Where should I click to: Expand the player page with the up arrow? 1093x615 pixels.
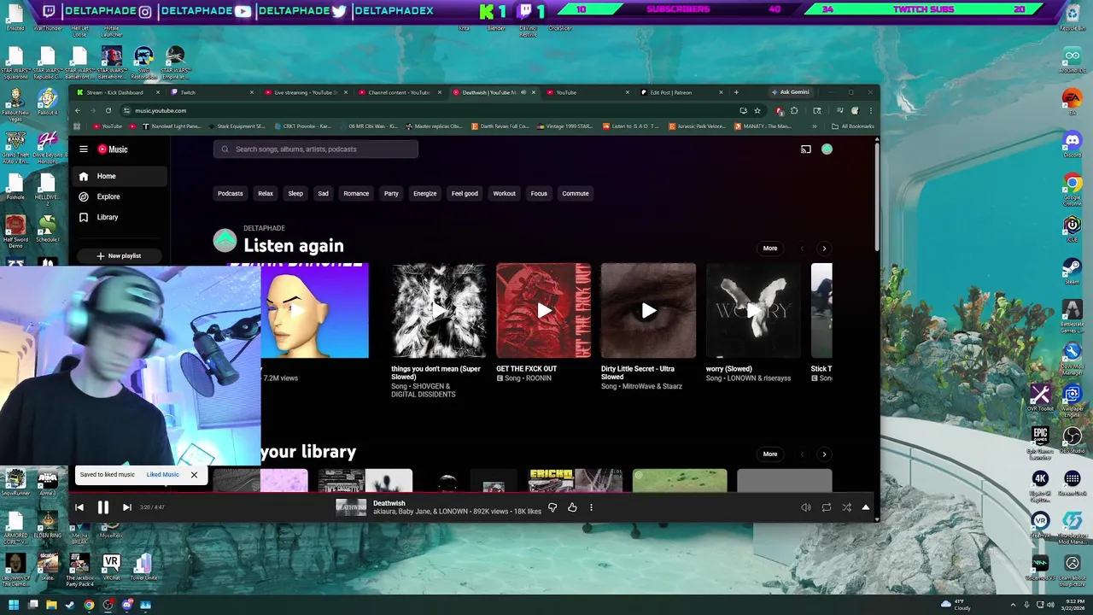pos(865,507)
